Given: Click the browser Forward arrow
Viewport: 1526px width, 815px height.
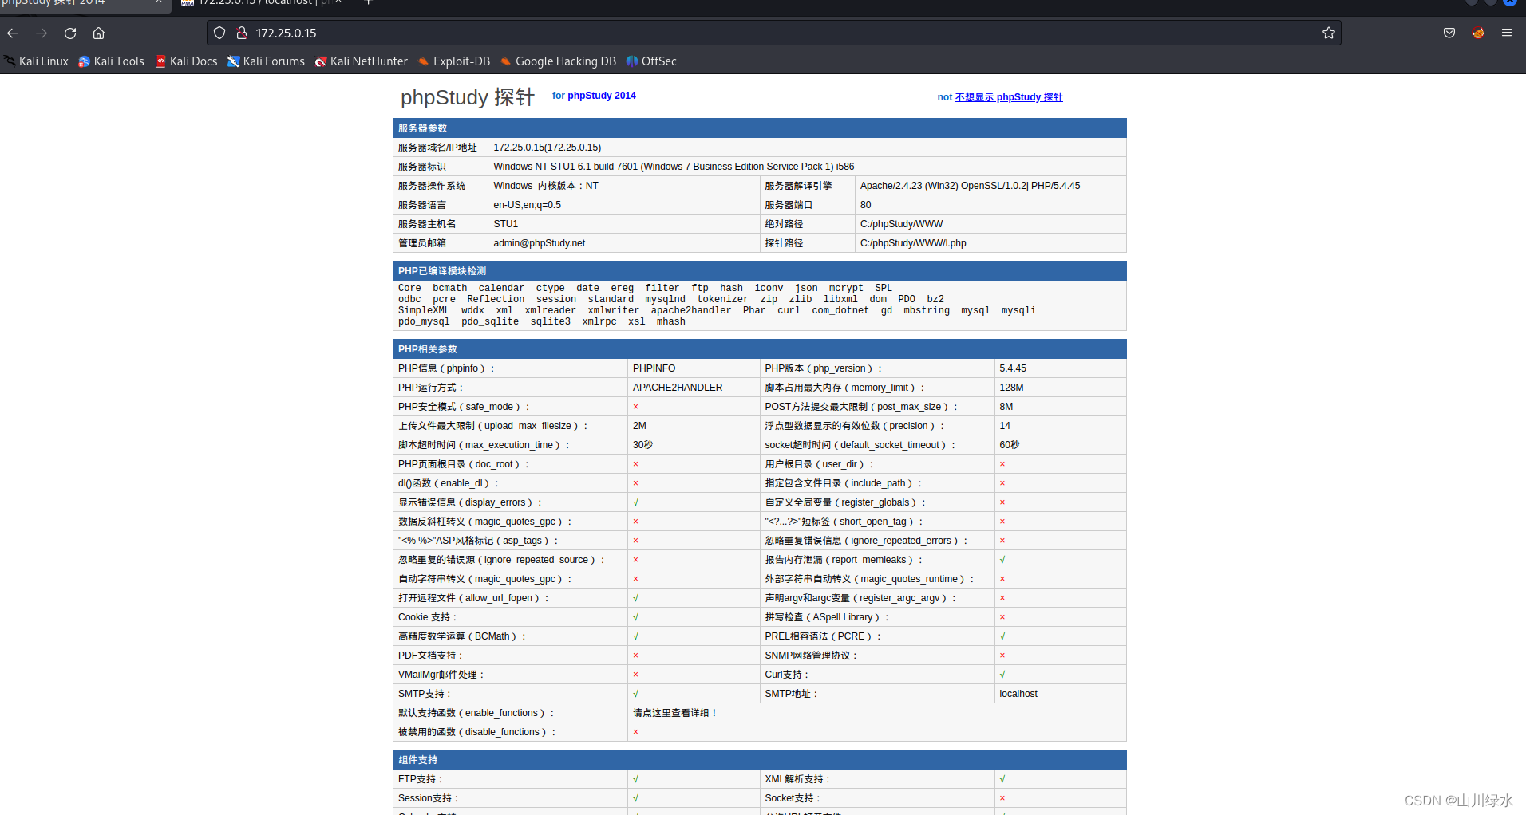Looking at the screenshot, I should coord(42,33).
